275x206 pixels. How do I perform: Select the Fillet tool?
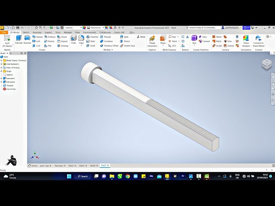point(81,40)
